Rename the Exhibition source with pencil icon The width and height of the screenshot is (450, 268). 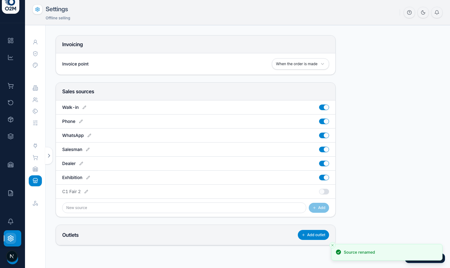click(x=88, y=178)
